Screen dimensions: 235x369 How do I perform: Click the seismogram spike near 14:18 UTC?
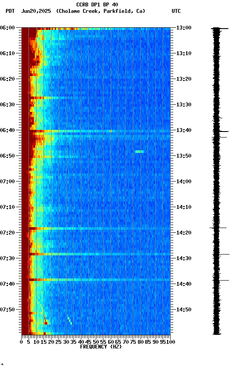tap(218, 228)
